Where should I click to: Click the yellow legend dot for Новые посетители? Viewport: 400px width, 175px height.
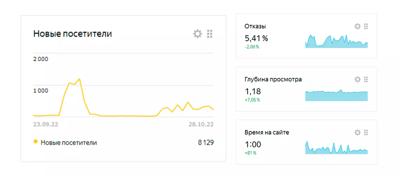tap(35, 141)
